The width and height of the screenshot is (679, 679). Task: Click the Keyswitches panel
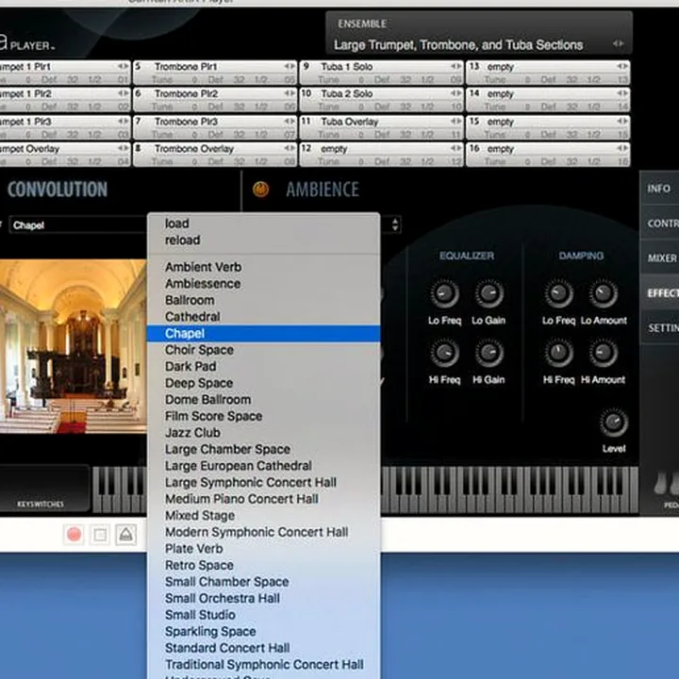[x=44, y=489]
